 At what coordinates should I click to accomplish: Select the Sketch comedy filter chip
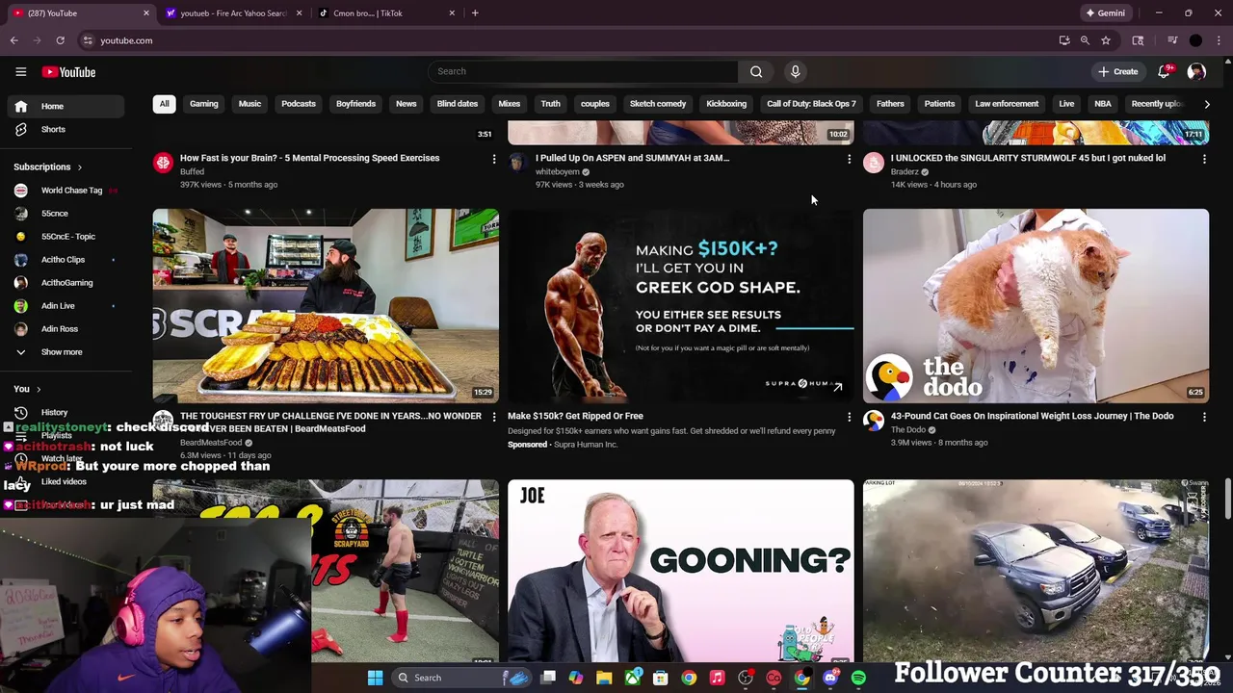658,104
